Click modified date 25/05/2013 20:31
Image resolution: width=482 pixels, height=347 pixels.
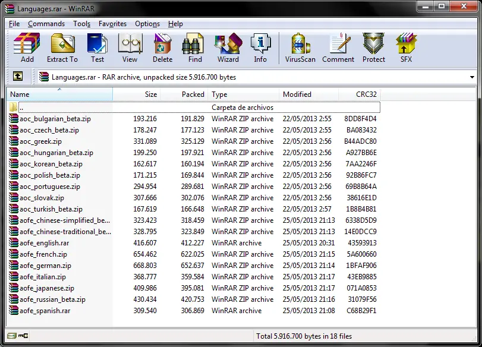click(x=308, y=243)
